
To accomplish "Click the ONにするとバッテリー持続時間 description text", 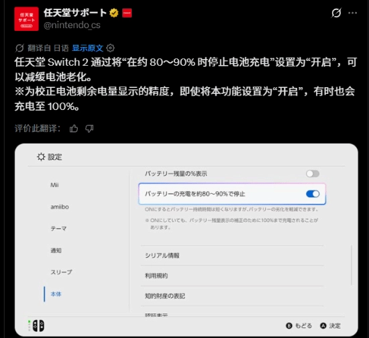I will point(231,209).
